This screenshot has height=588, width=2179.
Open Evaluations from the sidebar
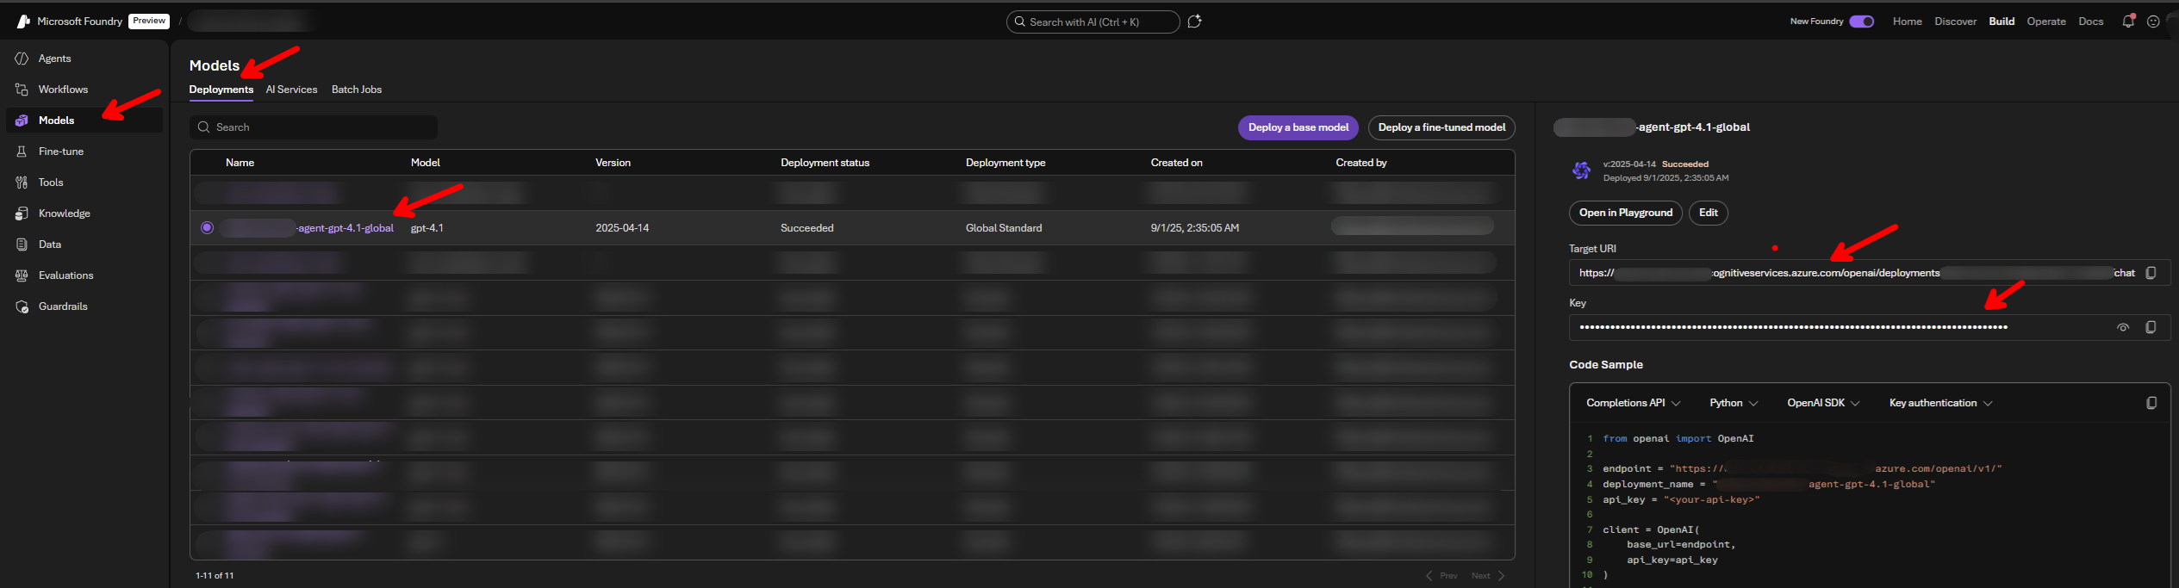click(x=65, y=275)
